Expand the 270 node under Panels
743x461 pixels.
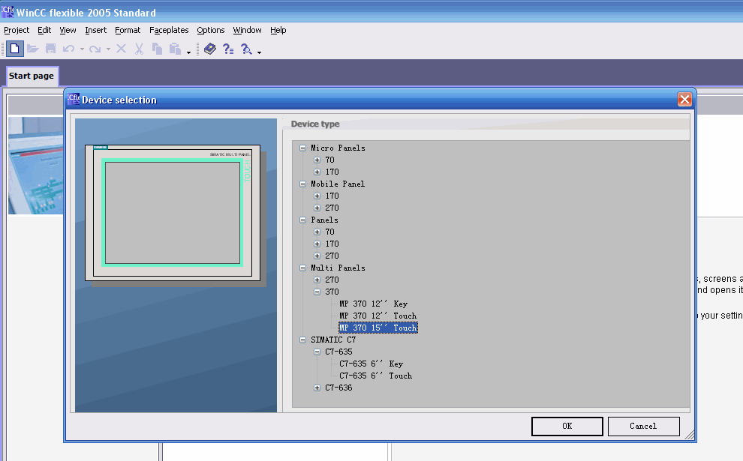[x=317, y=256]
